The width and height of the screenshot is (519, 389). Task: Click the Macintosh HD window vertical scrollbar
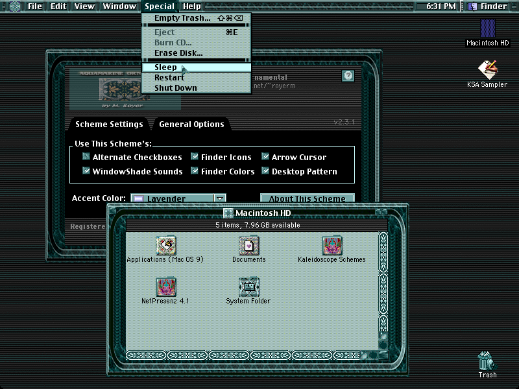(383, 290)
